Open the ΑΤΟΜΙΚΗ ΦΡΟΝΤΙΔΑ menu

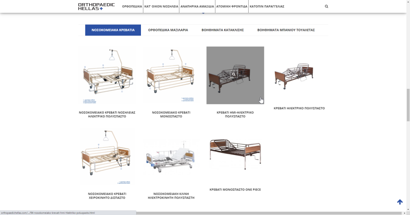[232, 6]
